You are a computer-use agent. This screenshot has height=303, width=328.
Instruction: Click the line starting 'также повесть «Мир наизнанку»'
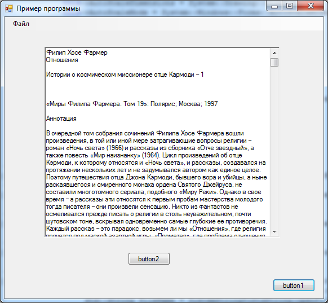click(x=144, y=155)
